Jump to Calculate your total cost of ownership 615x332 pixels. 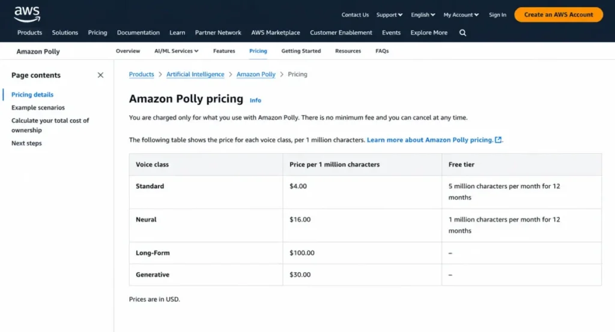50,125
